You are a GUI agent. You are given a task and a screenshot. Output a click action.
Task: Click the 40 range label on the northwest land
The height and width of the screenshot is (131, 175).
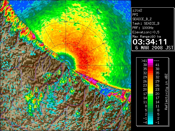[28, 44]
